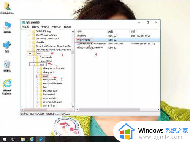Viewport: 190px width, 142px height.
Task: Click the values pane horizontal scrollbar thumb
Action: [109, 110]
